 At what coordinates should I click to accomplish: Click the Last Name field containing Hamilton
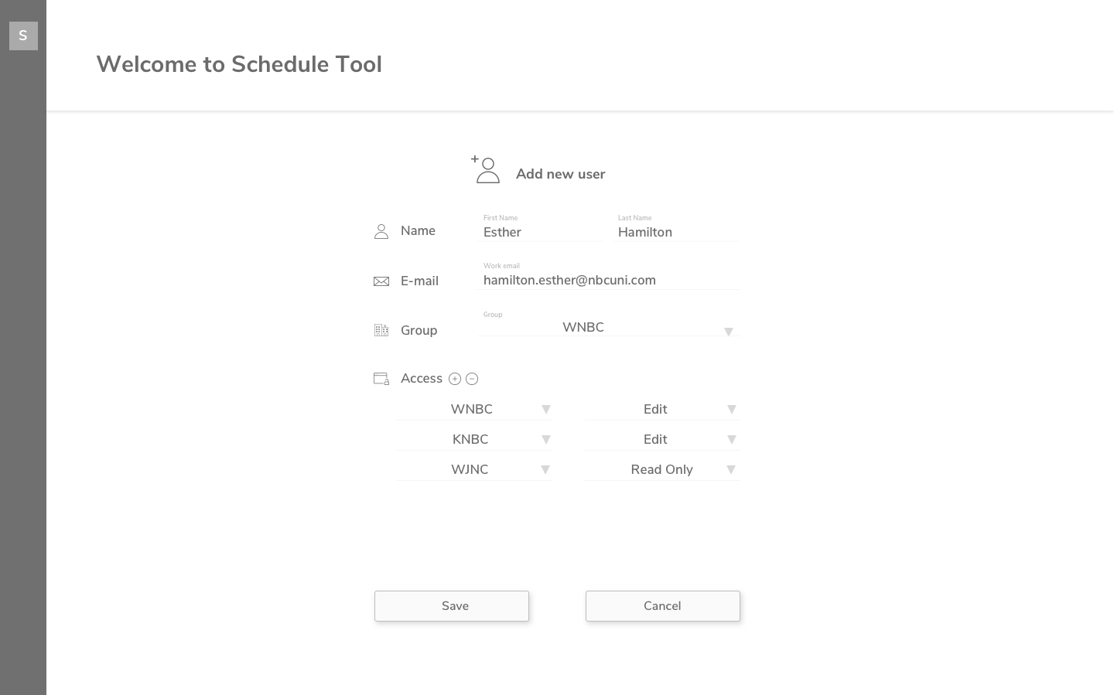(676, 232)
